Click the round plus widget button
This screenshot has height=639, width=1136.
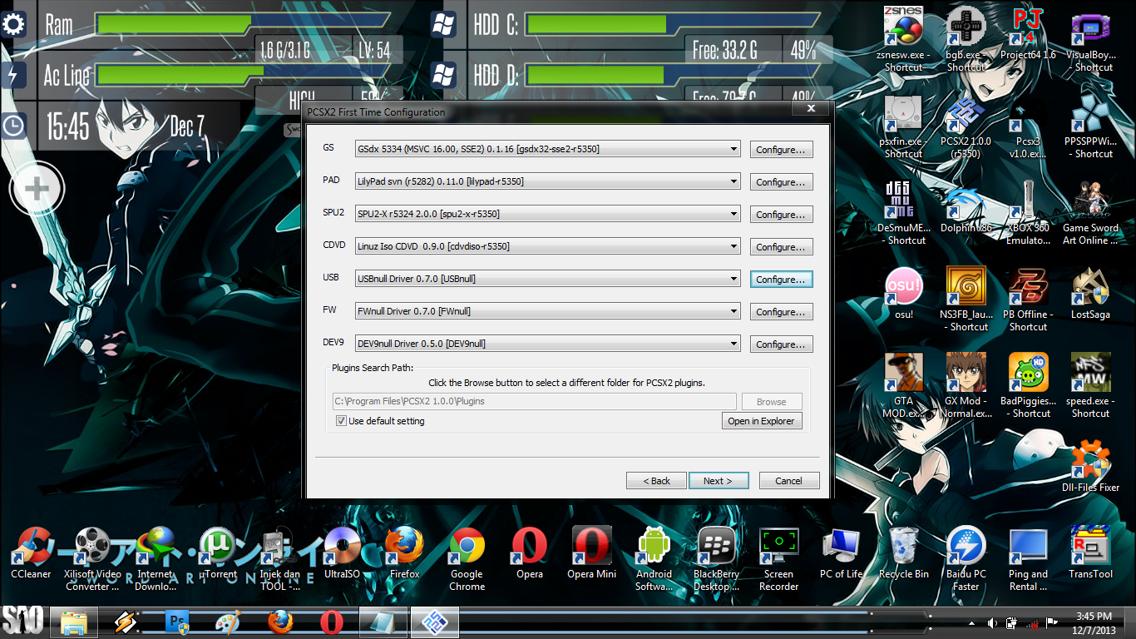[36, 190]
